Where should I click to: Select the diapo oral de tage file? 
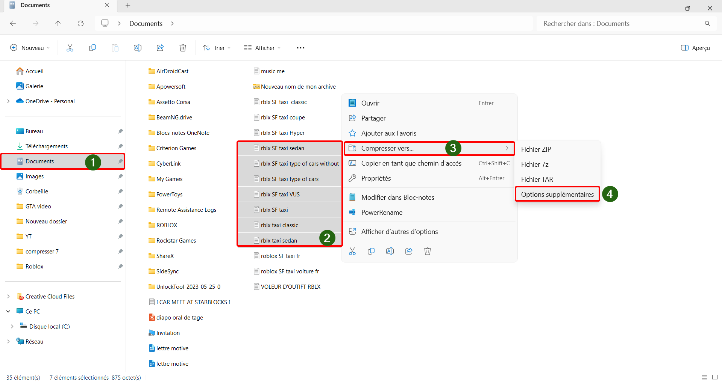click(176, 317)
